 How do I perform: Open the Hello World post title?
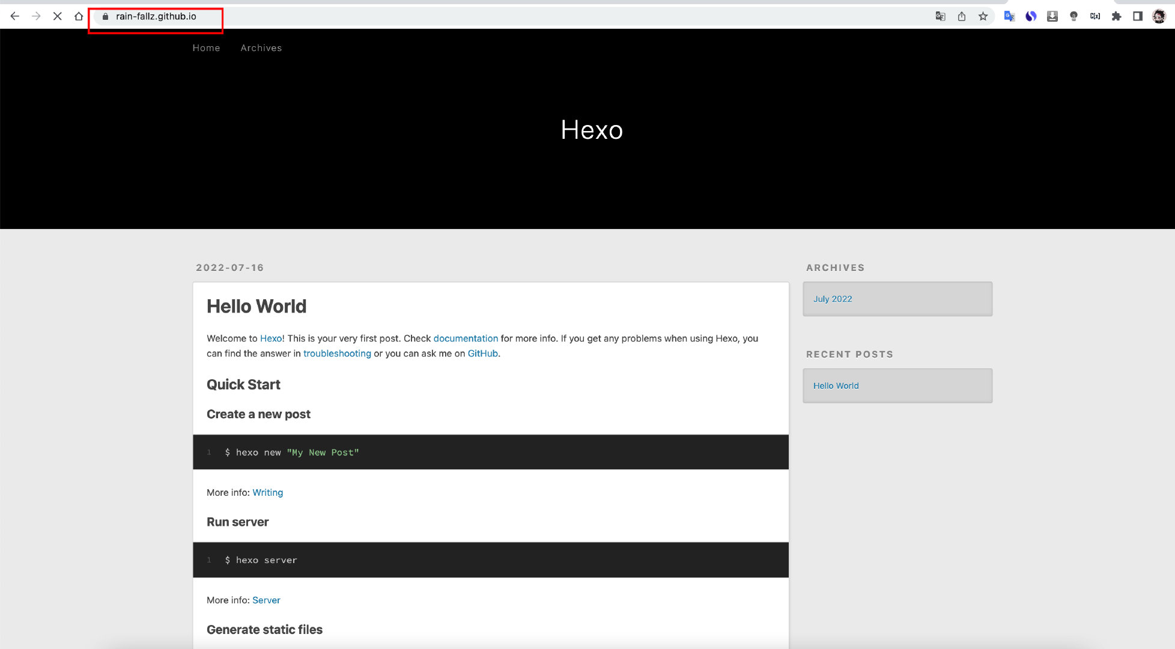click(257, 306)
